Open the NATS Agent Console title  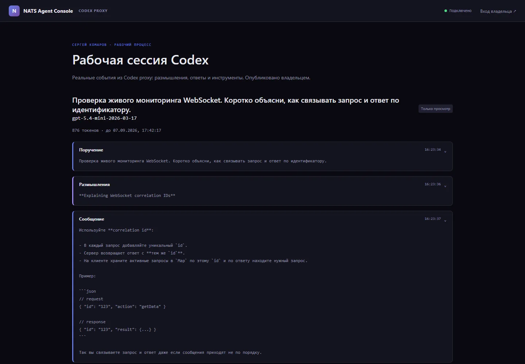tap(48, 11)
